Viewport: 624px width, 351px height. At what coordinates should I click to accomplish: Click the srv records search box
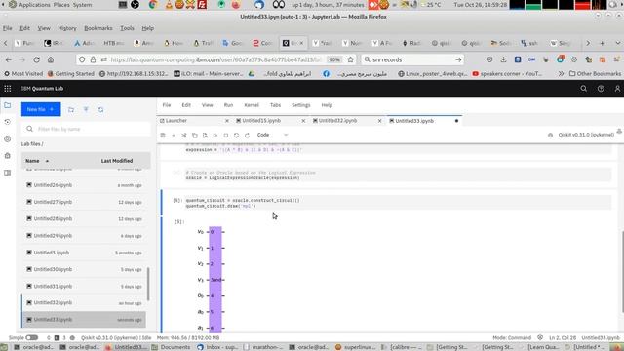click(412, 59)
